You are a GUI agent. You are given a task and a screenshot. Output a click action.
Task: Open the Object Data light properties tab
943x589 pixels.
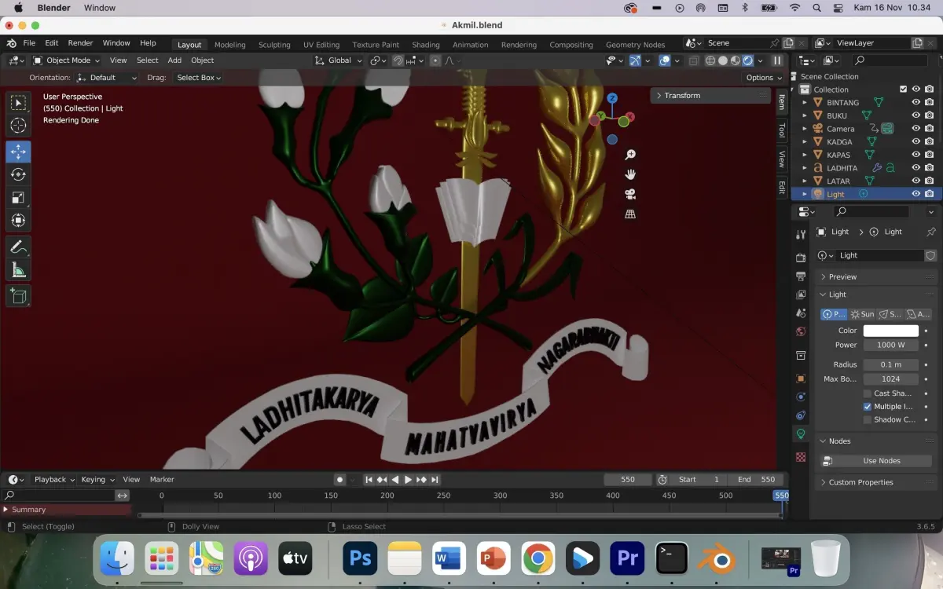pyautogui.click(x=801, y=434)
